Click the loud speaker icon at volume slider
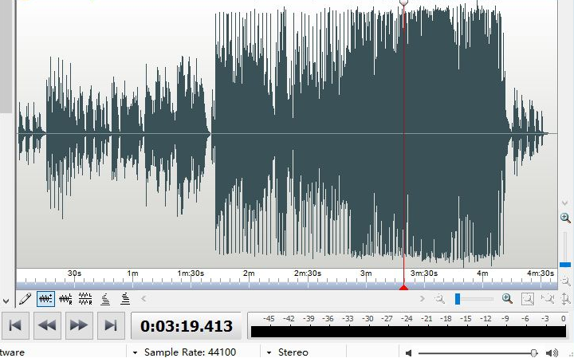The image size is (574, 358). [552, 353]
